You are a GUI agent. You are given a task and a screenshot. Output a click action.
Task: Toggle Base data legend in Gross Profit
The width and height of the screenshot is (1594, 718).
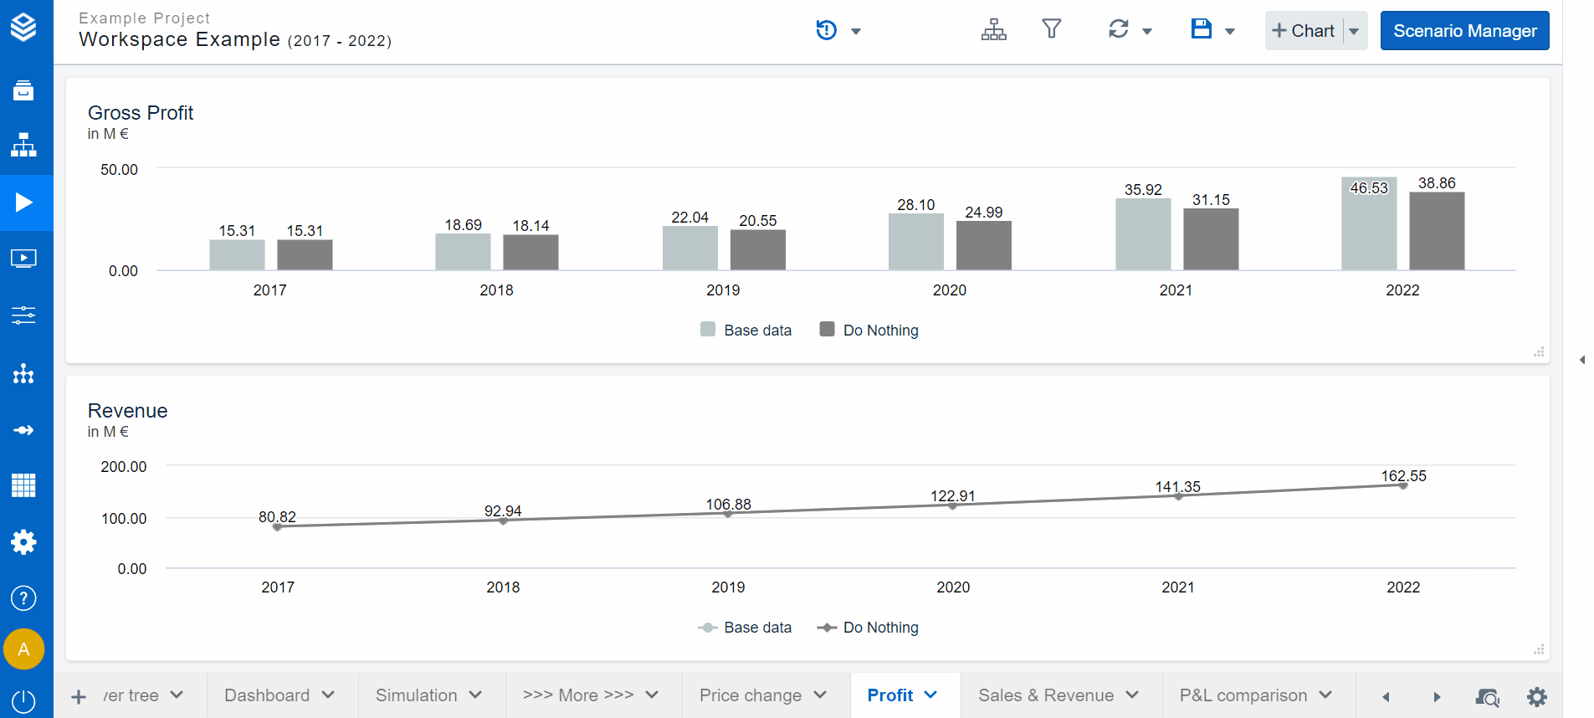[746, 330]
